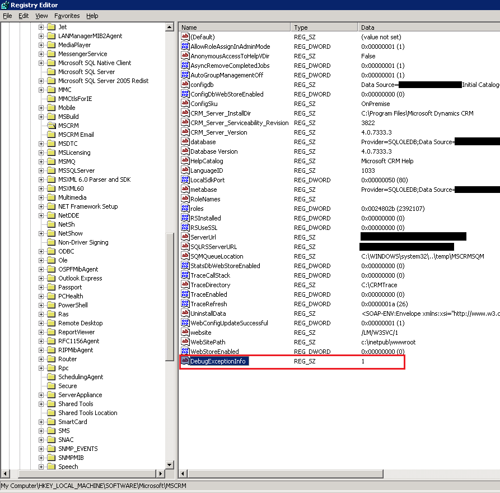Click the Registry Editor title bar icon
This screenshot has width=500, height=493.
tap(5, 5)
